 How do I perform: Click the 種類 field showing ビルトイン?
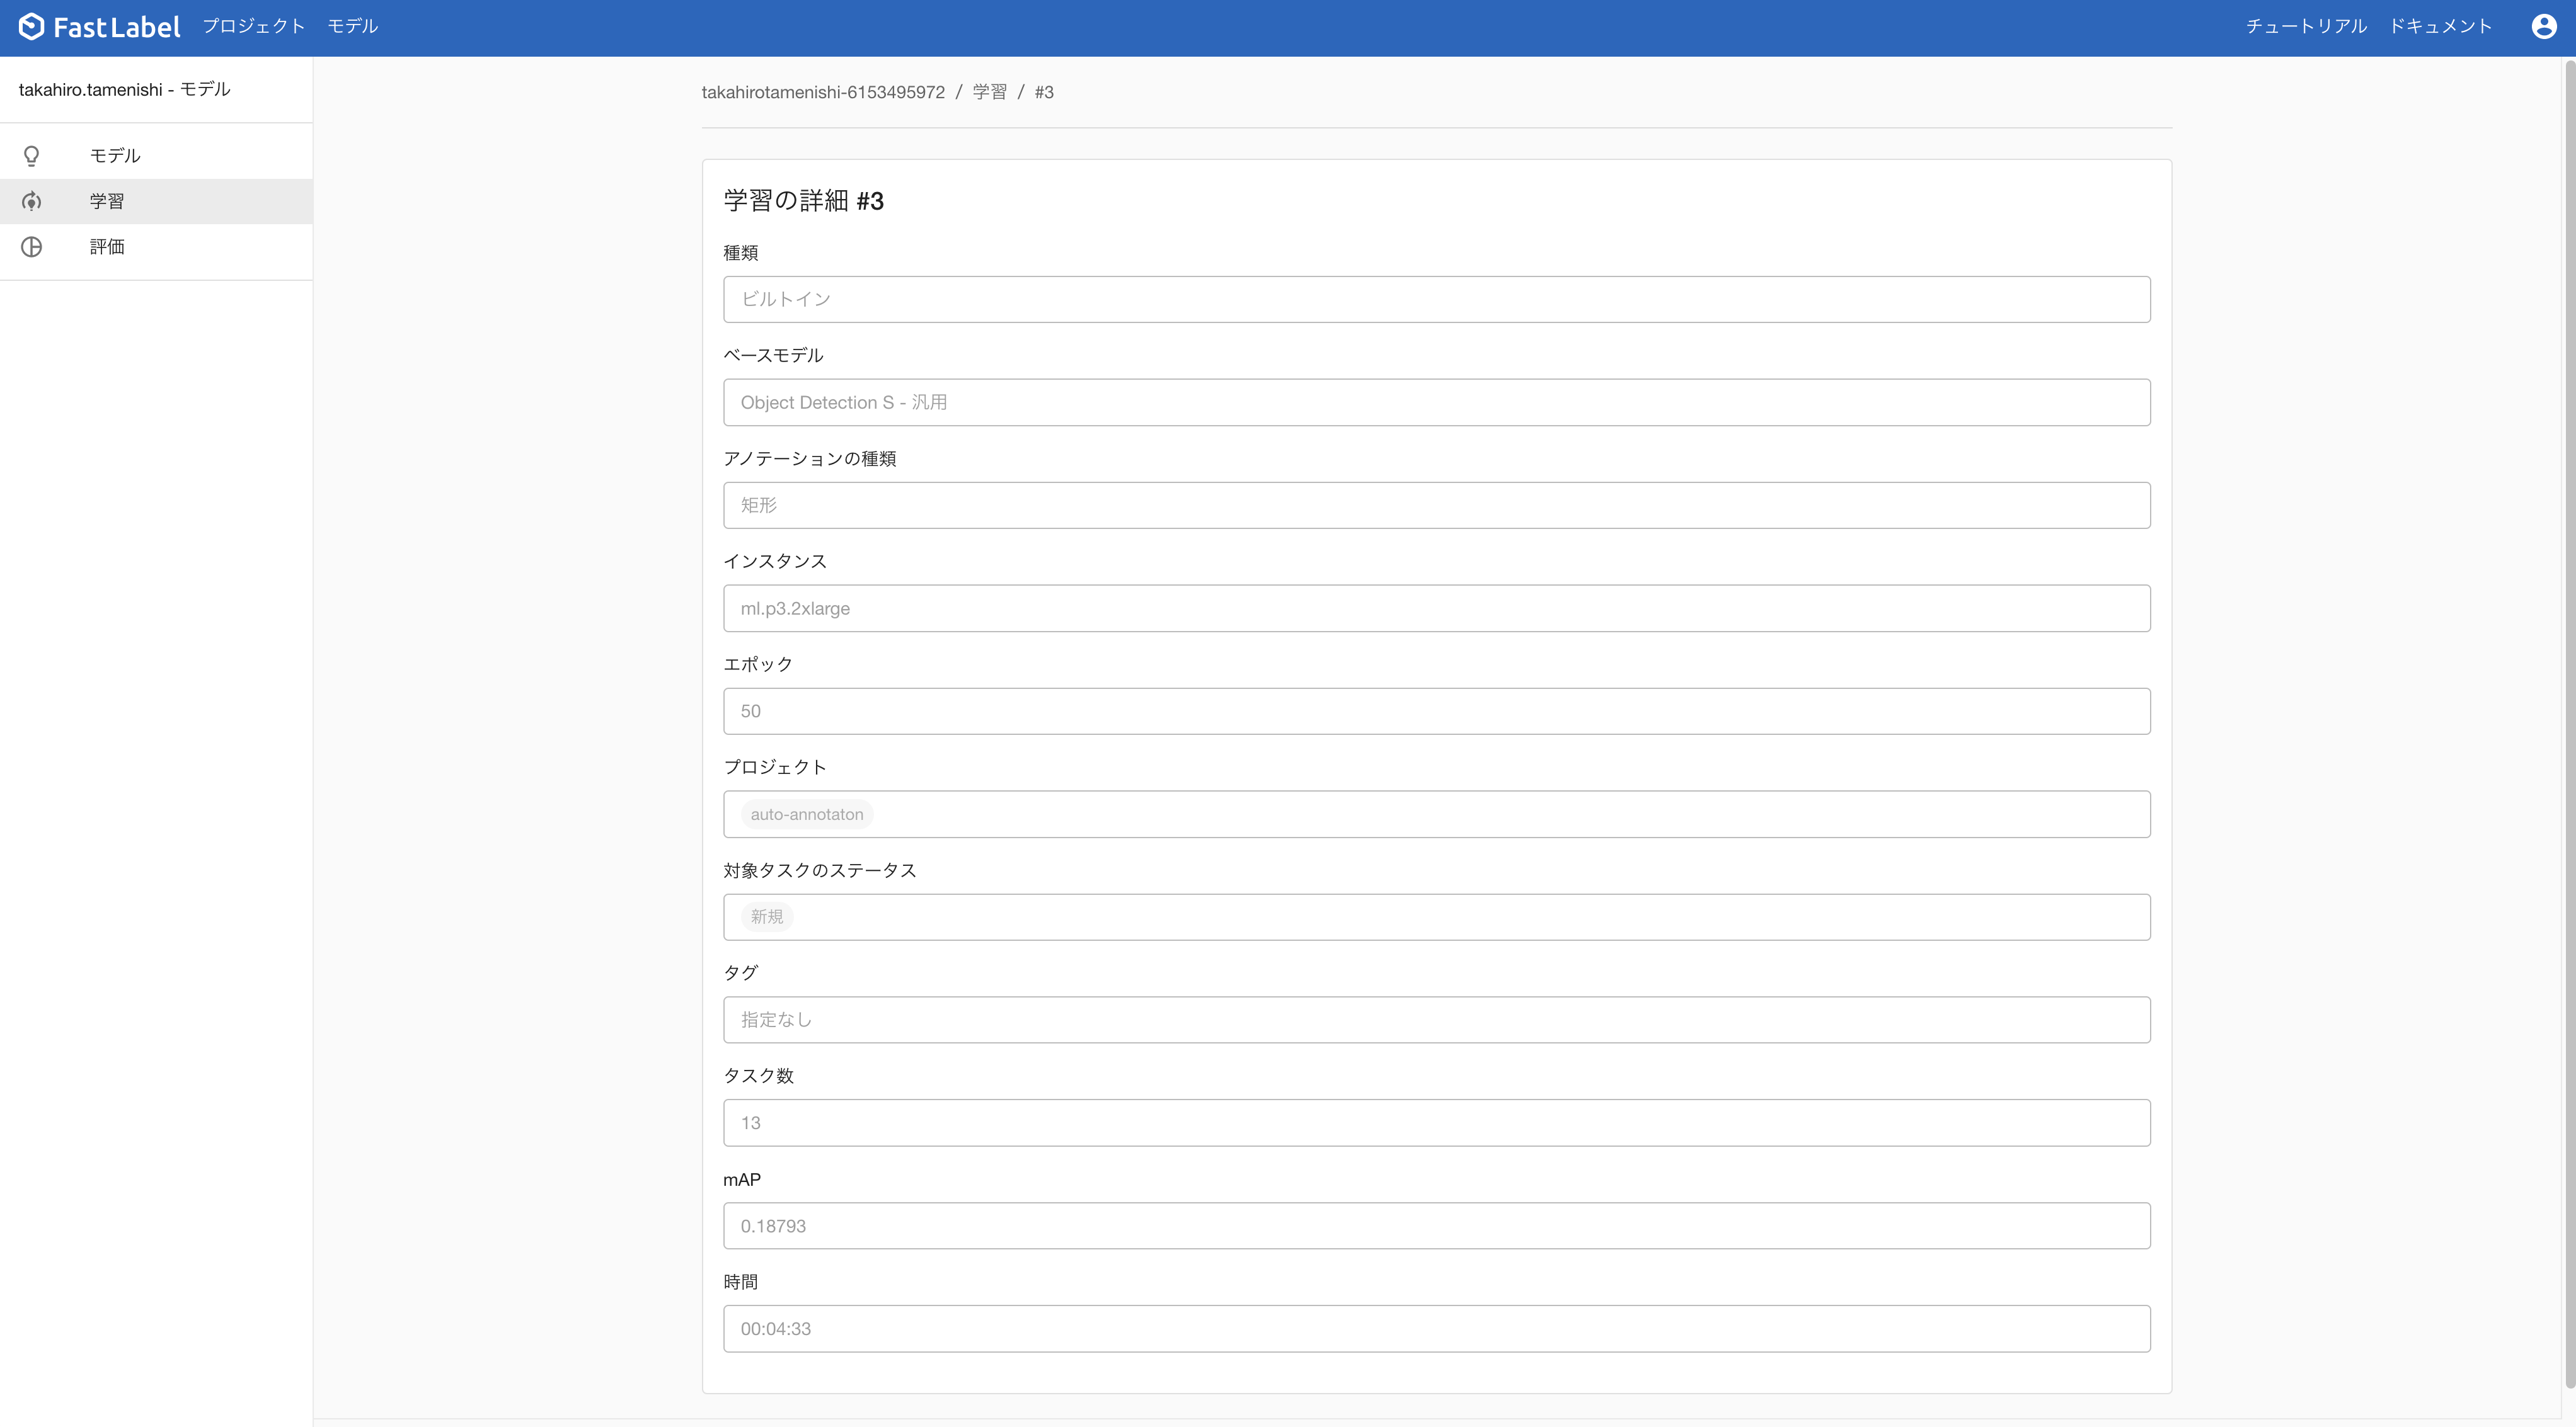(1436, 300)
